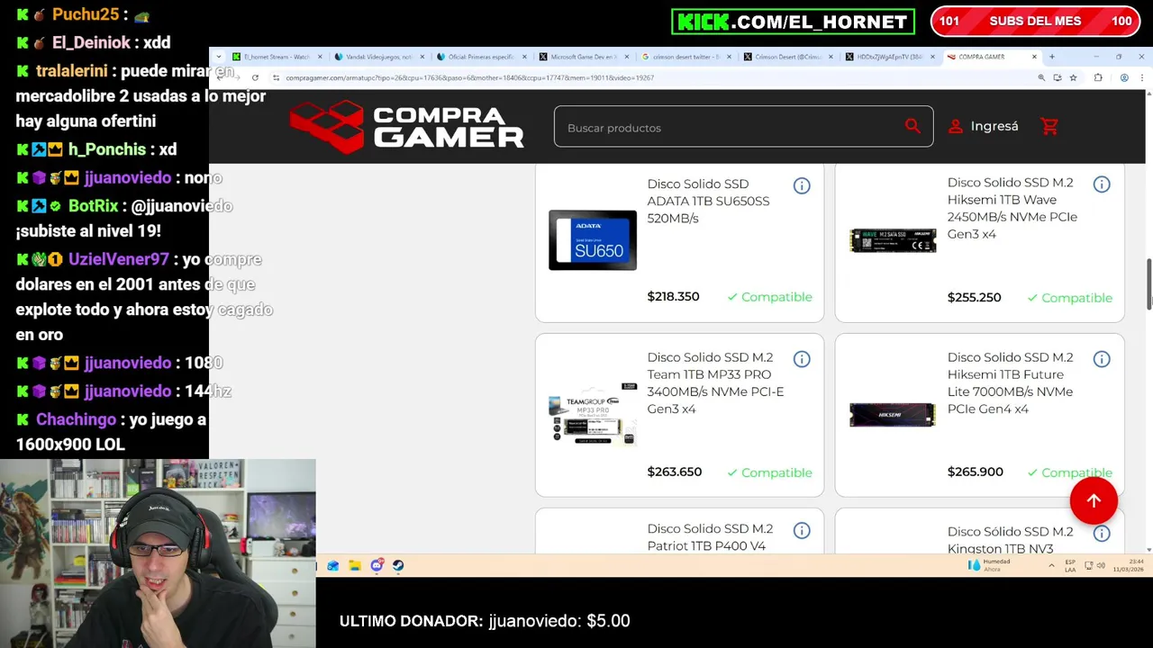1153x648 pixels.
Task: Click price $263.650 on Team MP33 card
Action: click(674, 472)
